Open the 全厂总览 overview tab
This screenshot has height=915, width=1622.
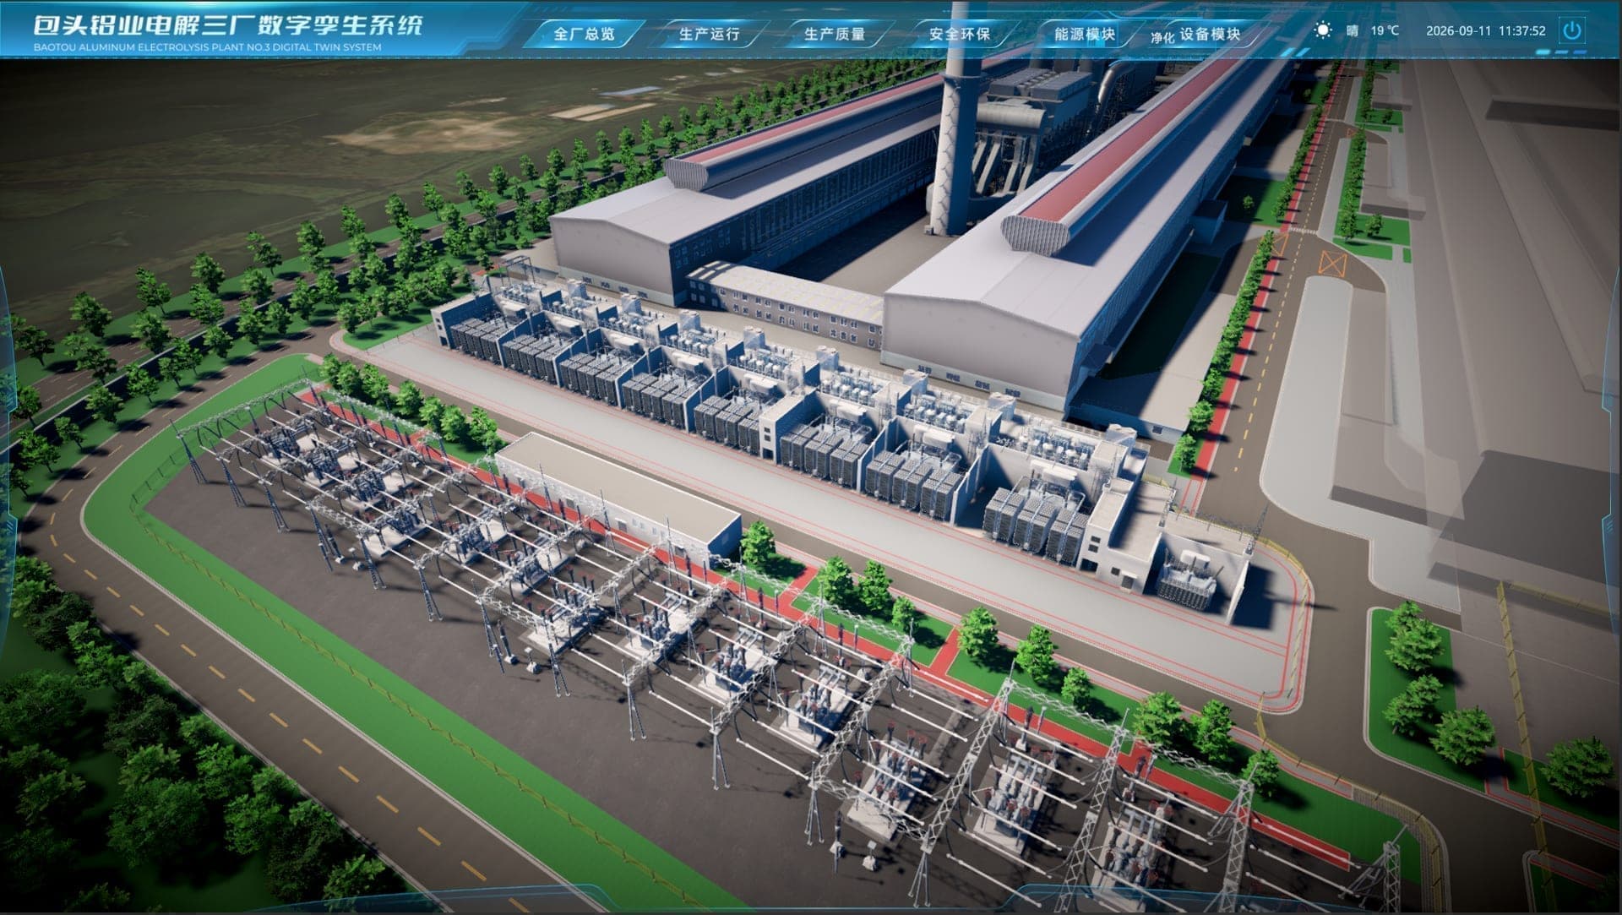(584, 34)
